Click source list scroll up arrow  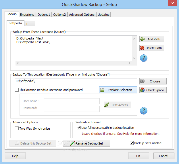click(x=134, y=39)
